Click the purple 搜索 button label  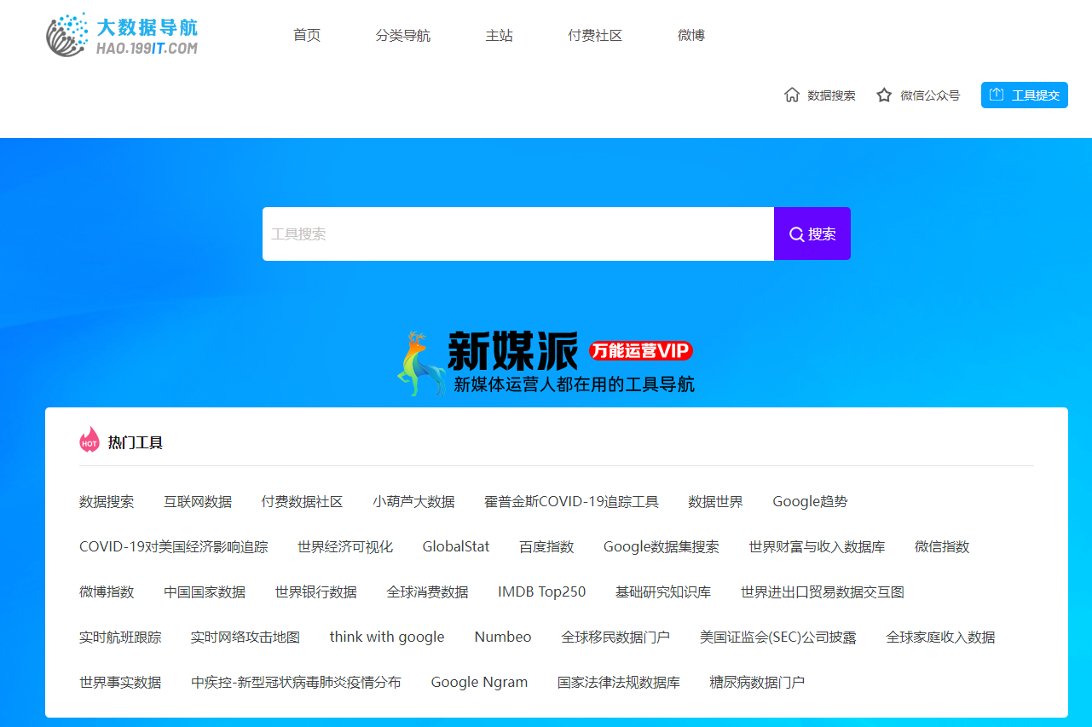coord(822,234)
